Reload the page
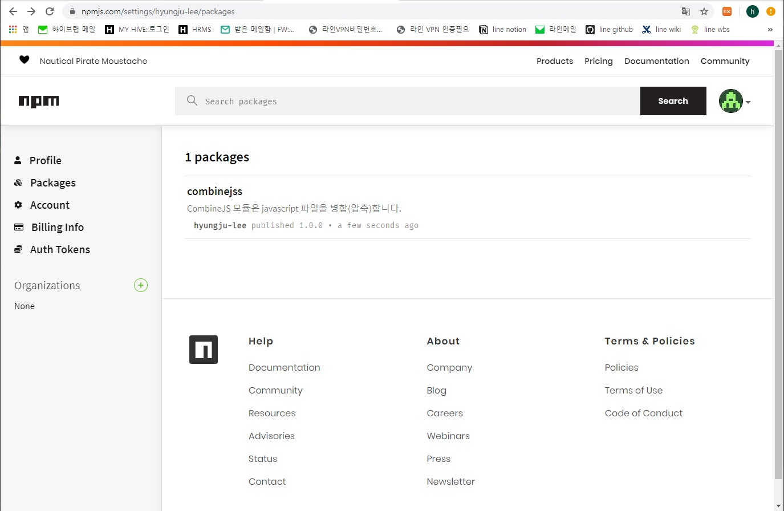This screenshot has width=784, height=511. (x=50, y=11)
